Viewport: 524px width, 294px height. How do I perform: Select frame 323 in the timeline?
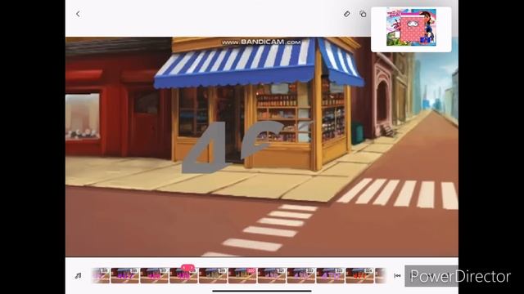pyautogui.click(x=331, y=276)
